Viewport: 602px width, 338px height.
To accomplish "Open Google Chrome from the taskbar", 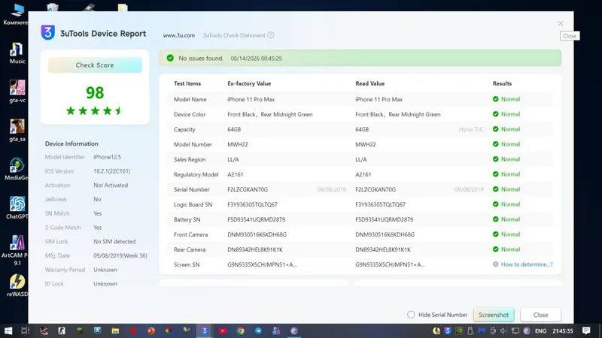I will point(240,330).
